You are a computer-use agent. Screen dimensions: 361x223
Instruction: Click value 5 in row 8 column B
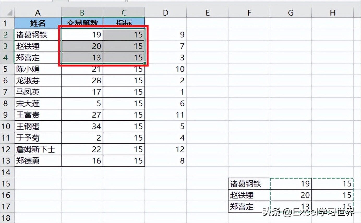click(82, 103)
